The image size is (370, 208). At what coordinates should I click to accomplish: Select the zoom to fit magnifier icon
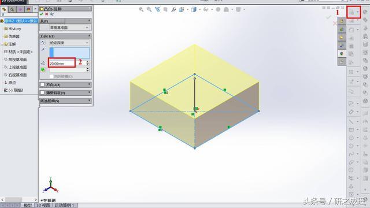point(141,9)
